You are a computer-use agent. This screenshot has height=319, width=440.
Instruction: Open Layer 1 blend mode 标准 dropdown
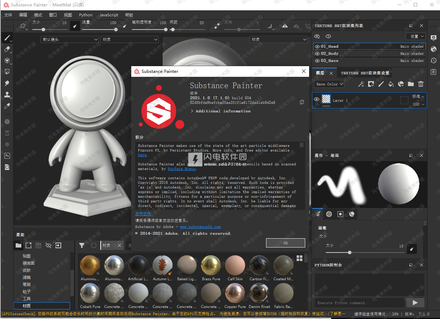click(418, 96)
